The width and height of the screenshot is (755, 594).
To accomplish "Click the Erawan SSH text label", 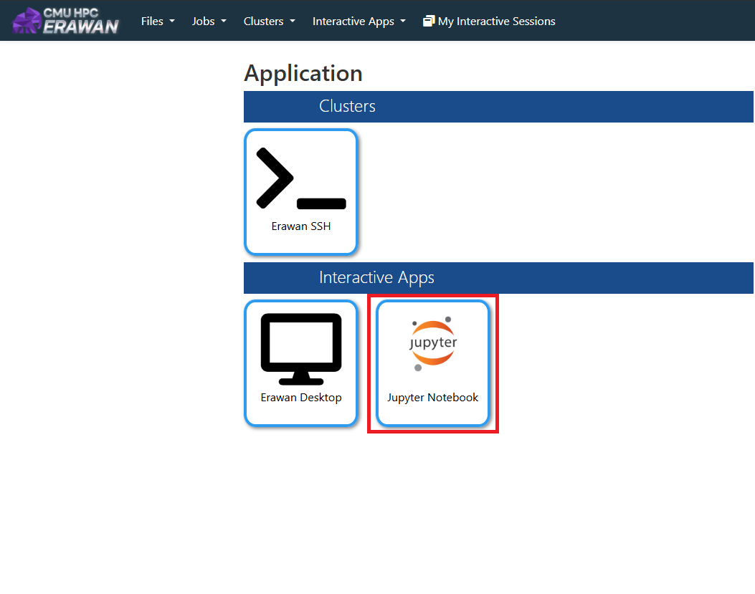I will pos(300,226).
